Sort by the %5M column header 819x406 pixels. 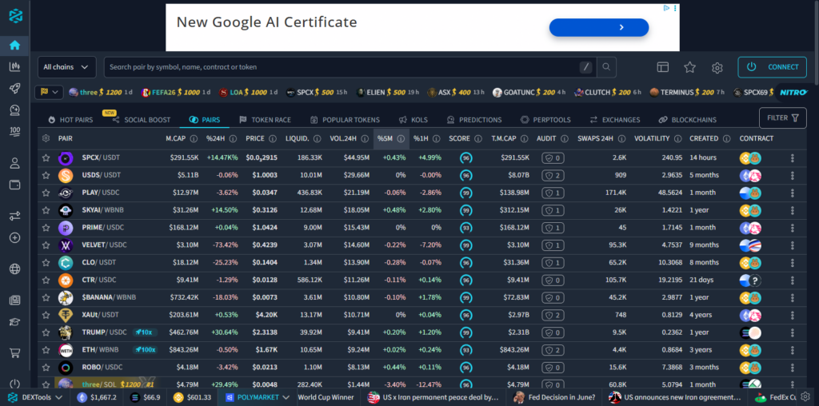pyautogui.click(x=391, y=139)
